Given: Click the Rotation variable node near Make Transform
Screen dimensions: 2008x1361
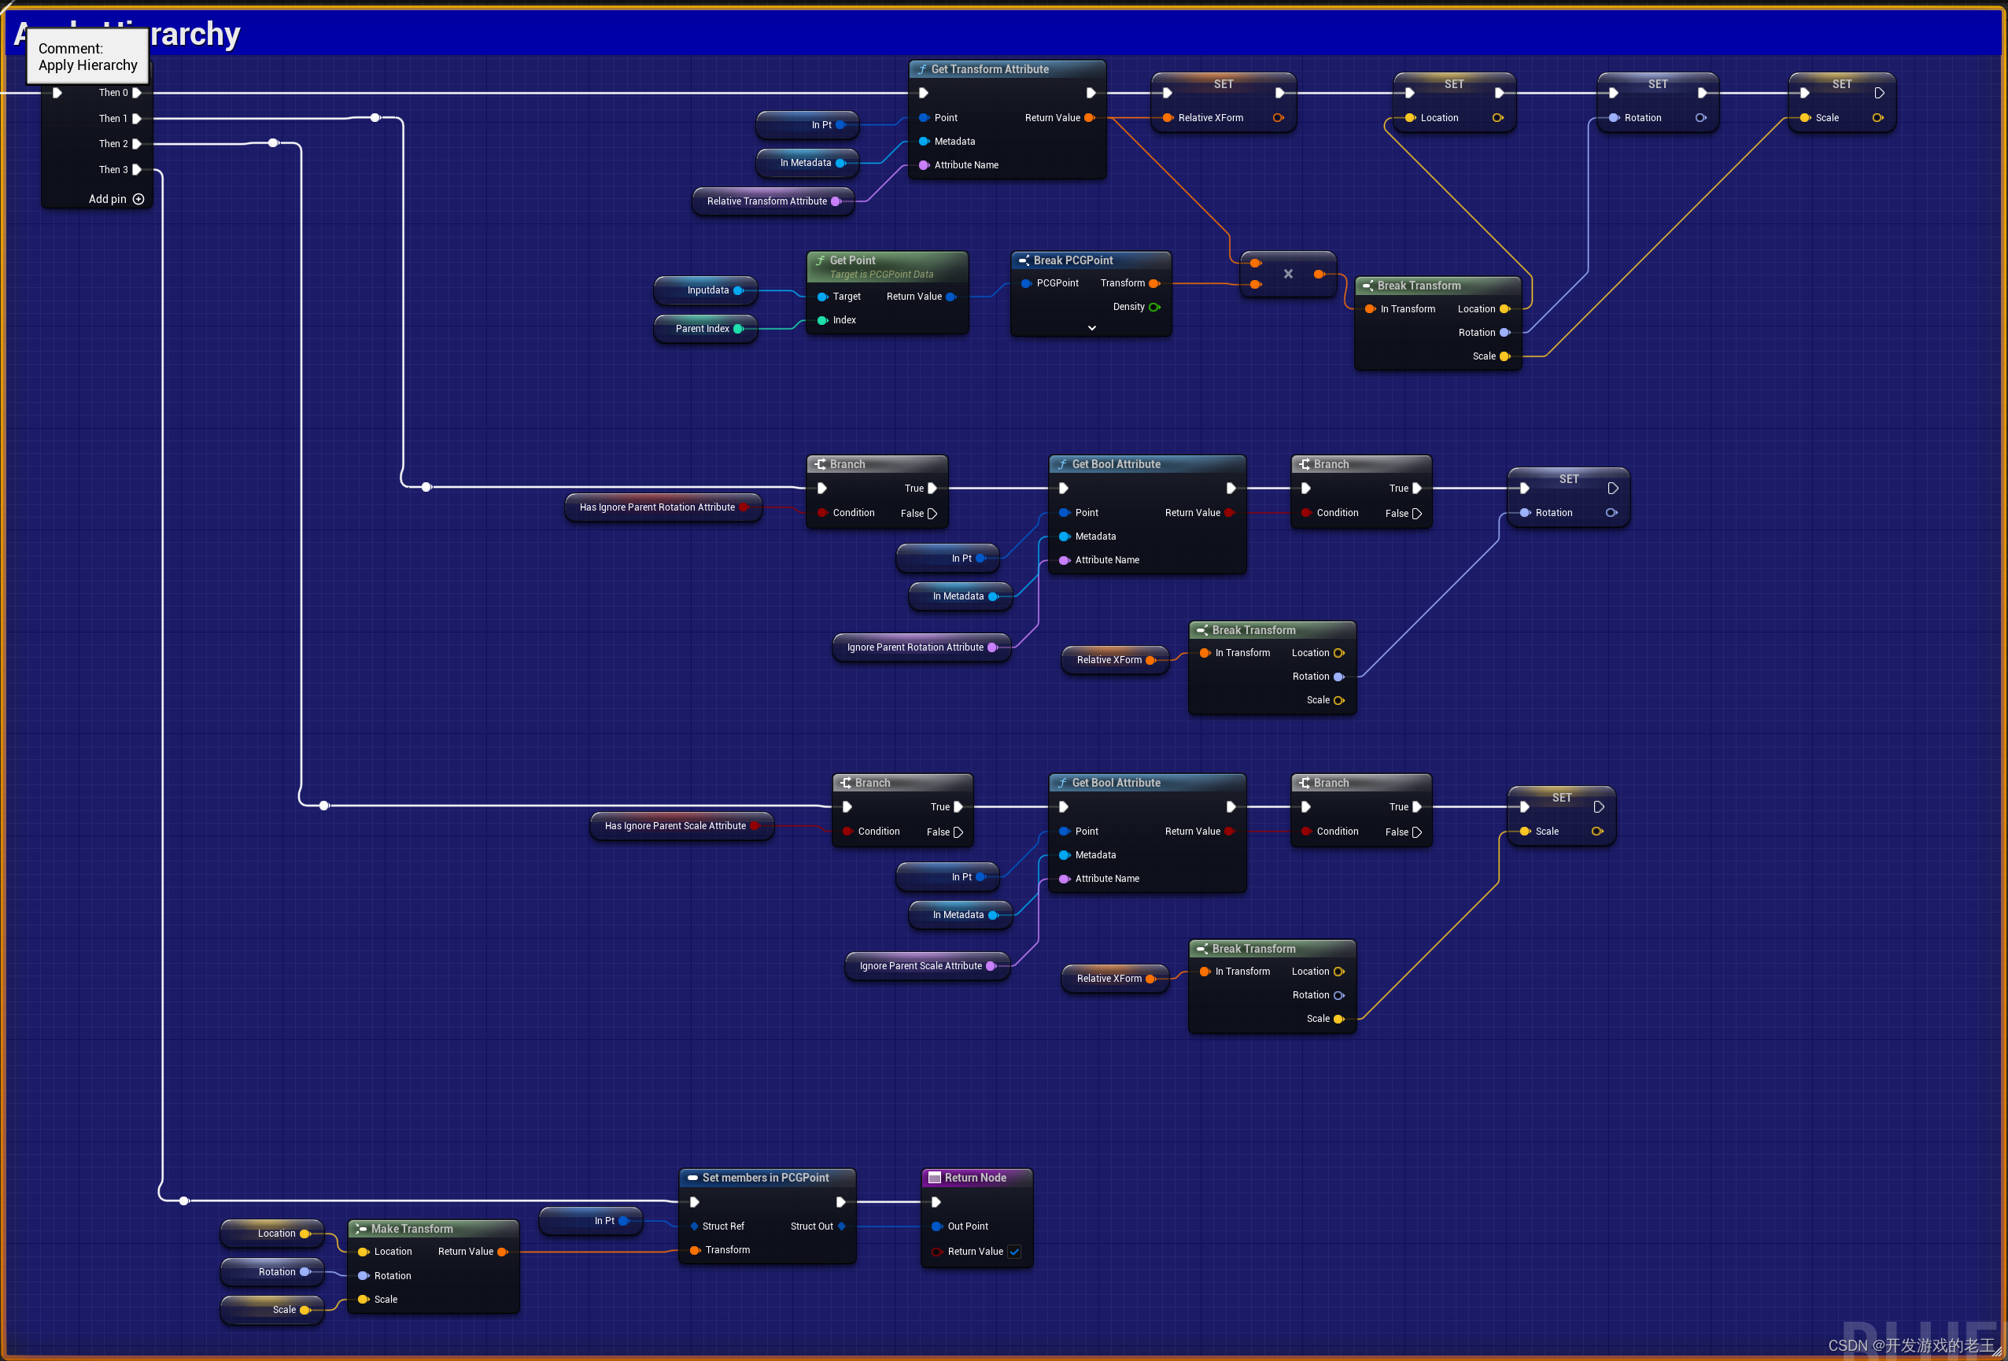Looking at the screenshot, I should pyautogui.click(x=272, y=1272).
